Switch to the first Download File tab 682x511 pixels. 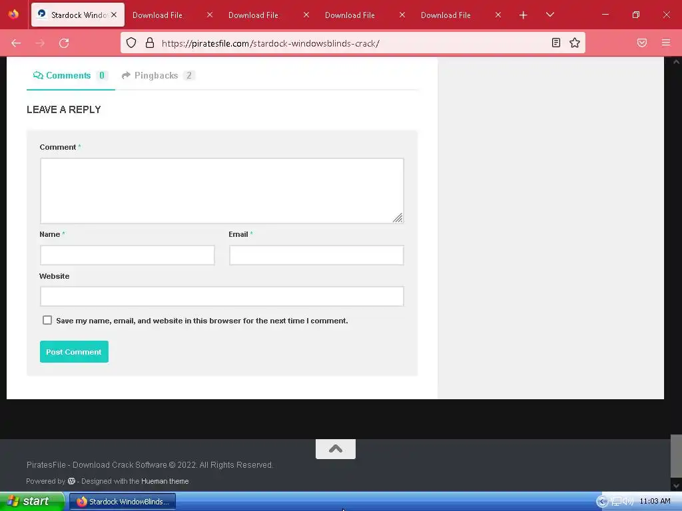click(x=157, y=15)
